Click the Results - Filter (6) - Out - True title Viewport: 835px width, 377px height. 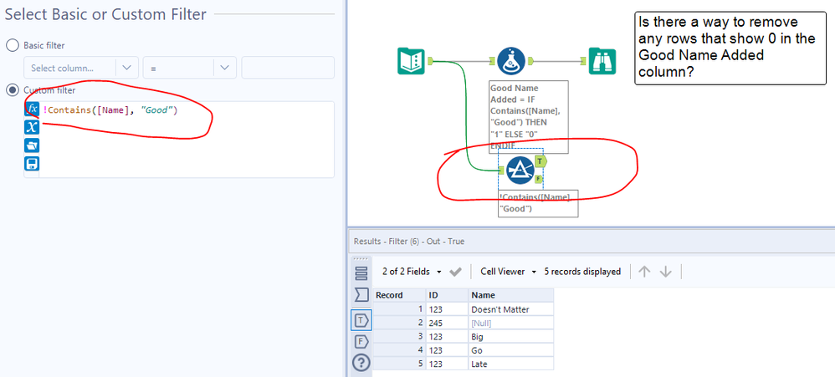point(409,242)
